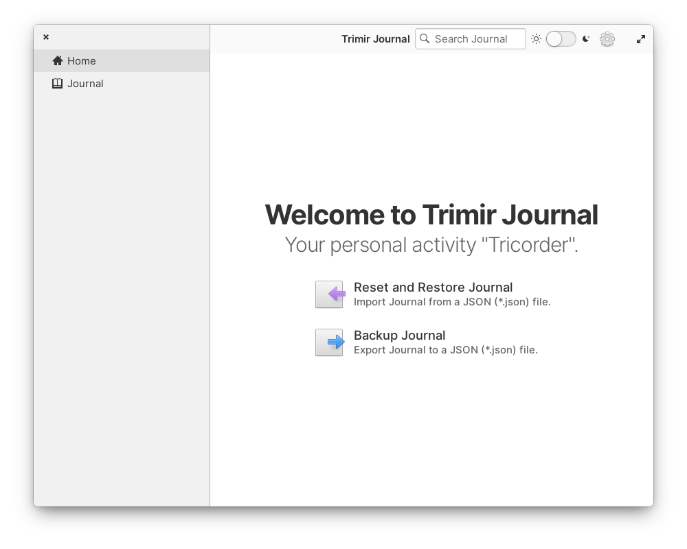Screen dimensions: 687x549
Task: Click into the Search Journal field
Action: click(x=471, y=39)
